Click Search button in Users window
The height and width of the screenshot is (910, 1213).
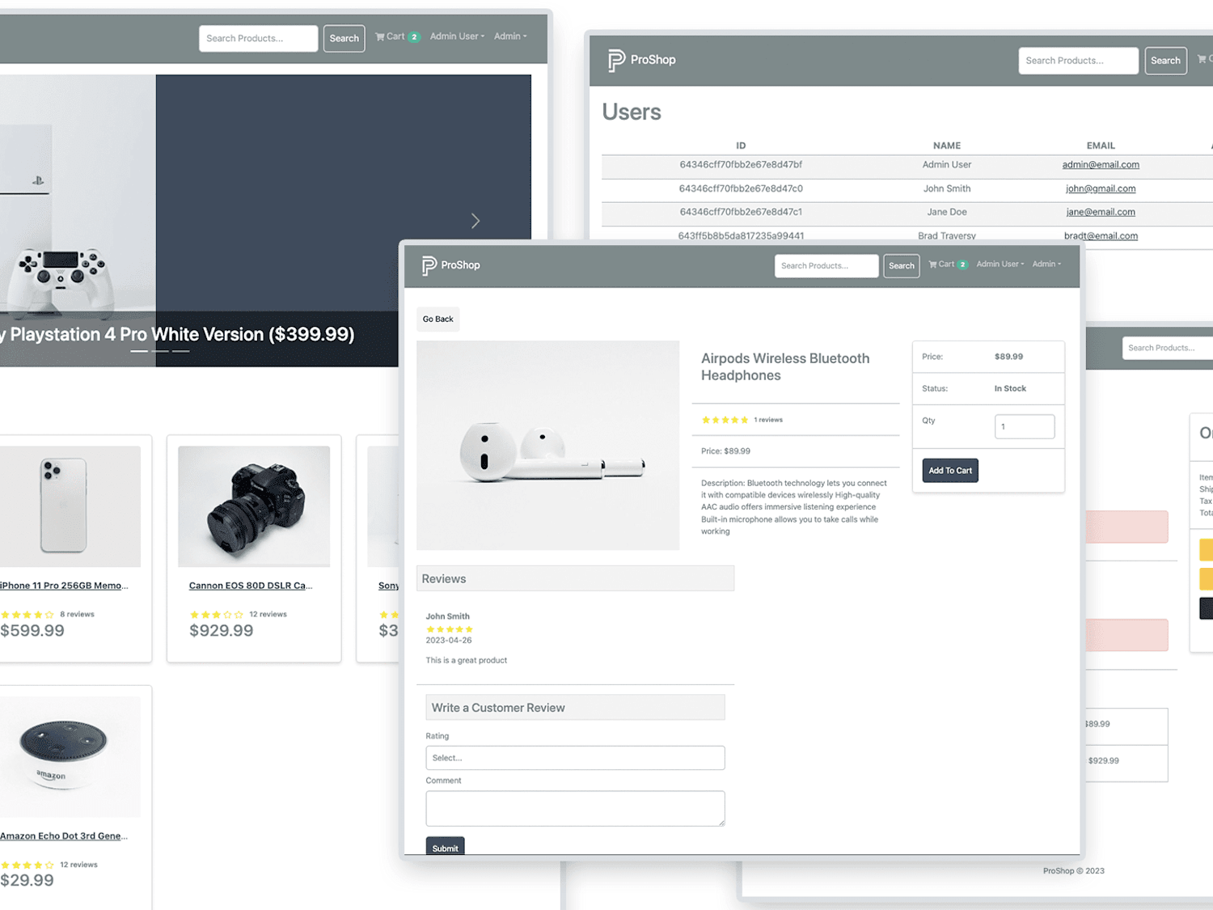(x=1165, y=61)
